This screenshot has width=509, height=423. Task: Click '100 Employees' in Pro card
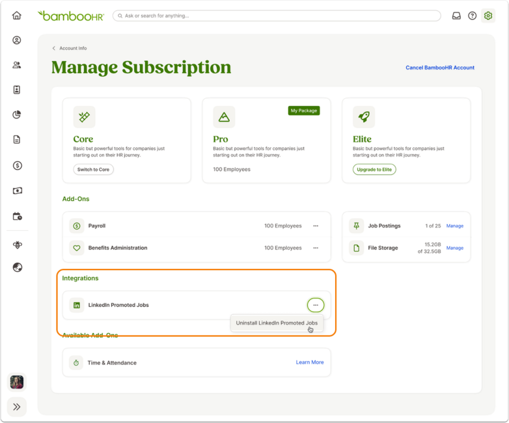[x=232, y=170]
